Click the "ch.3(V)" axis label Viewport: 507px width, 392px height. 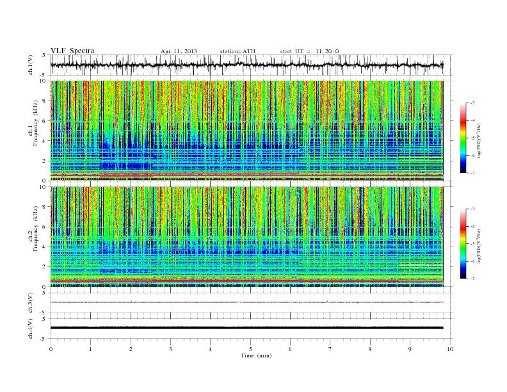(31, 303)
